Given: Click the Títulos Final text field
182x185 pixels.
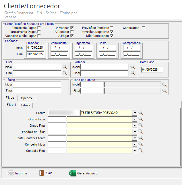Looking at the screenshot, I should pyautogui.click(x=37, y=91).
